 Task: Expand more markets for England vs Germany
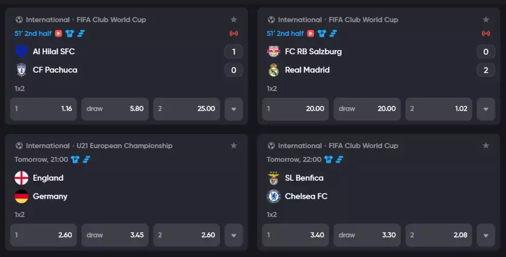[234, 235]
